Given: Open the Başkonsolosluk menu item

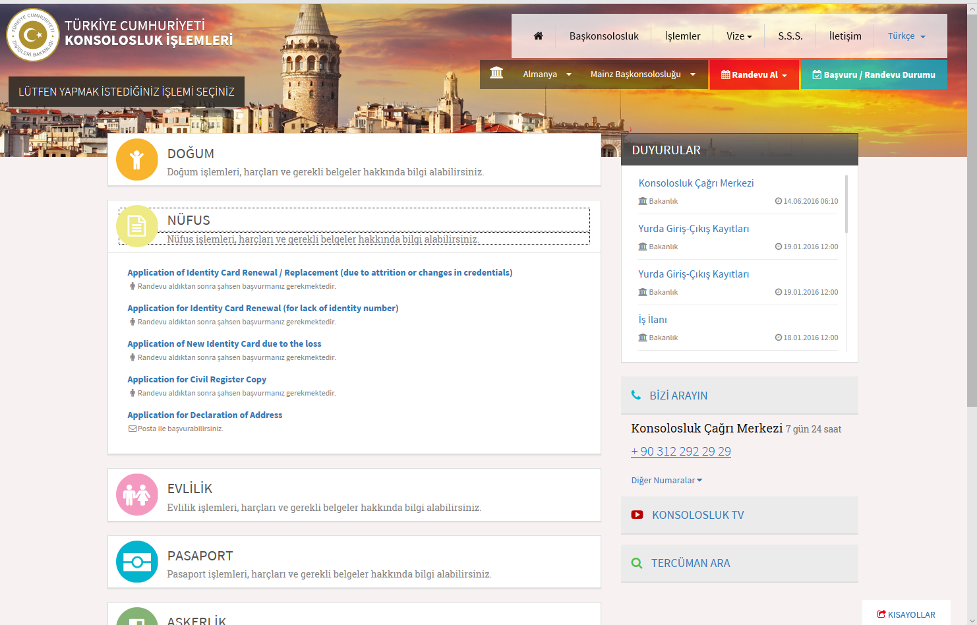Looking at the screenshot, I should coord(604,36).
